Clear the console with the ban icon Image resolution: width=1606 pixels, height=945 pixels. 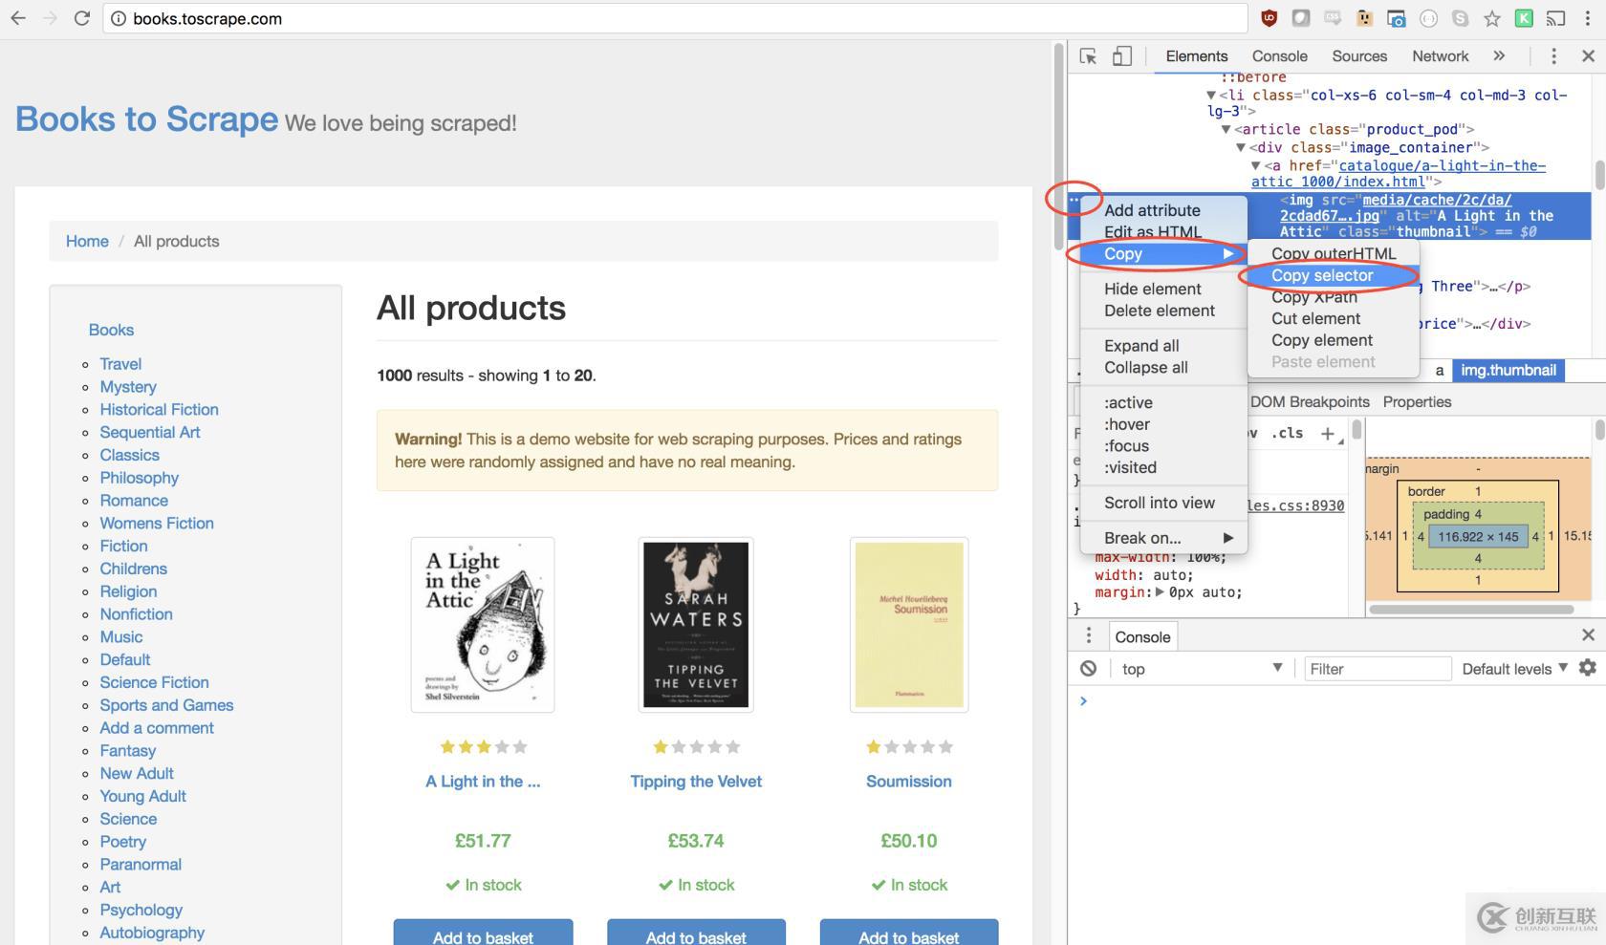click(x=1087, y=668)
